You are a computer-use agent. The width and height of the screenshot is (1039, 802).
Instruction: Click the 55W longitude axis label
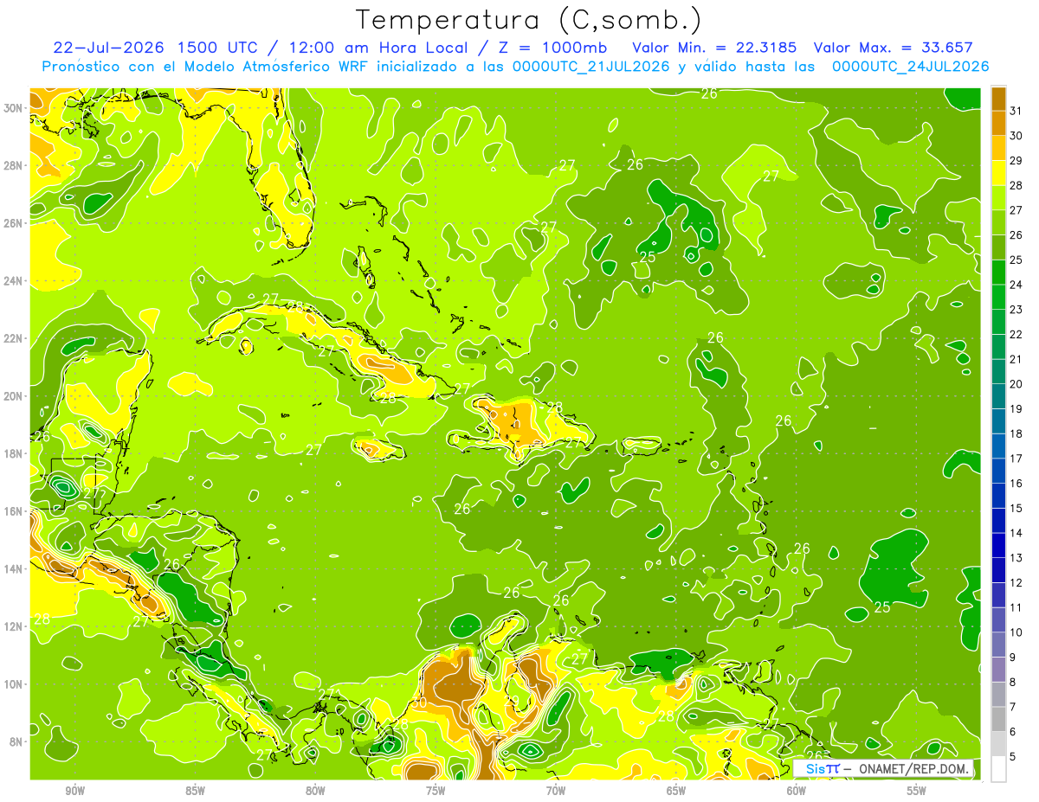point(917,791)
